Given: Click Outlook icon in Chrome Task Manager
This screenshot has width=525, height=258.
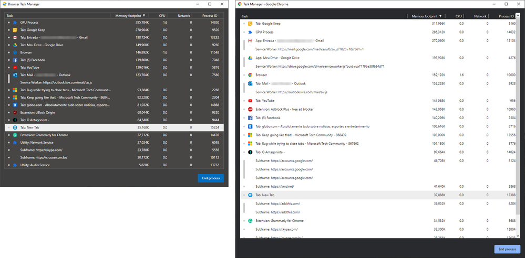Looking at the screenshot, I should [x=250, y=83].
